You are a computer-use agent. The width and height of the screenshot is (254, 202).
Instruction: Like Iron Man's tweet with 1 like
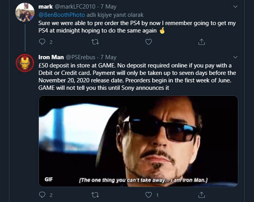(x=148, y=194)
